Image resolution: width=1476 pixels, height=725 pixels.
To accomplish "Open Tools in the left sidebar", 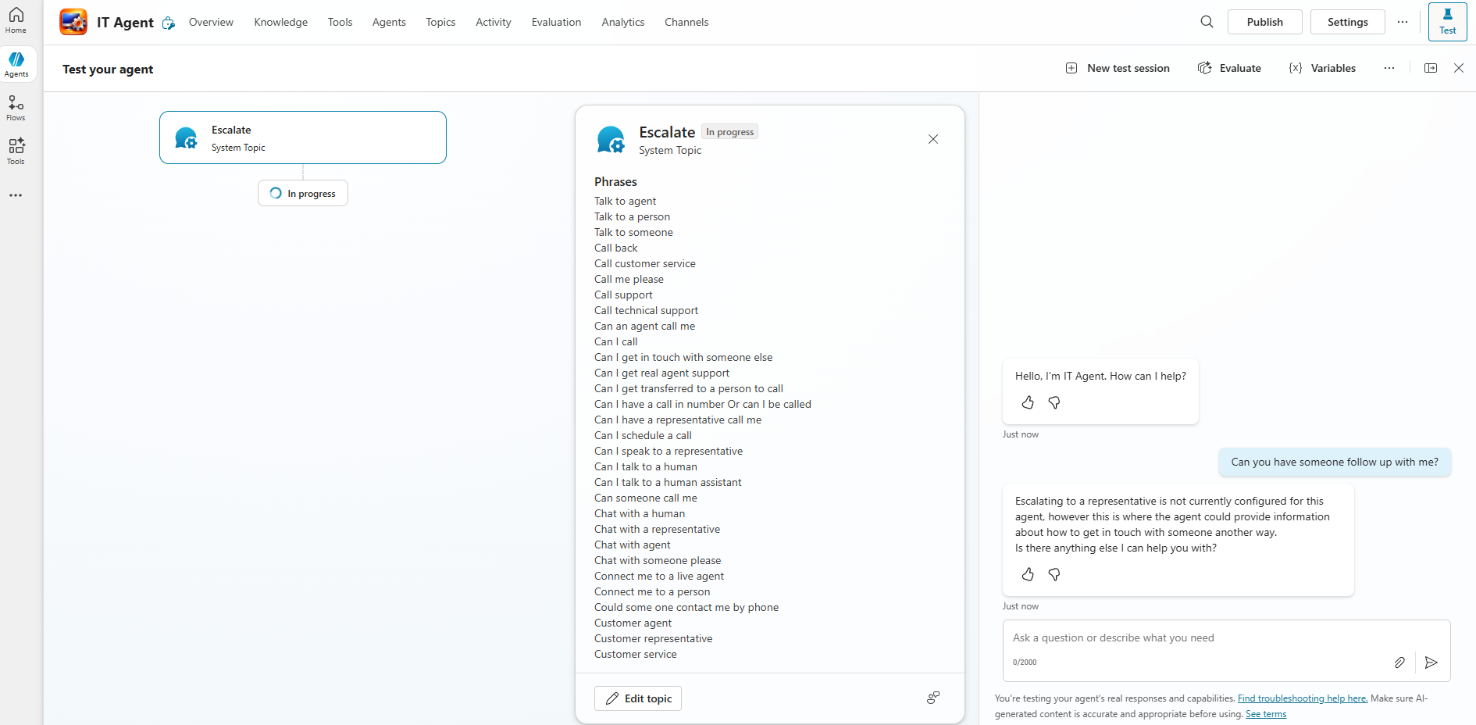I will coord(16,152).
